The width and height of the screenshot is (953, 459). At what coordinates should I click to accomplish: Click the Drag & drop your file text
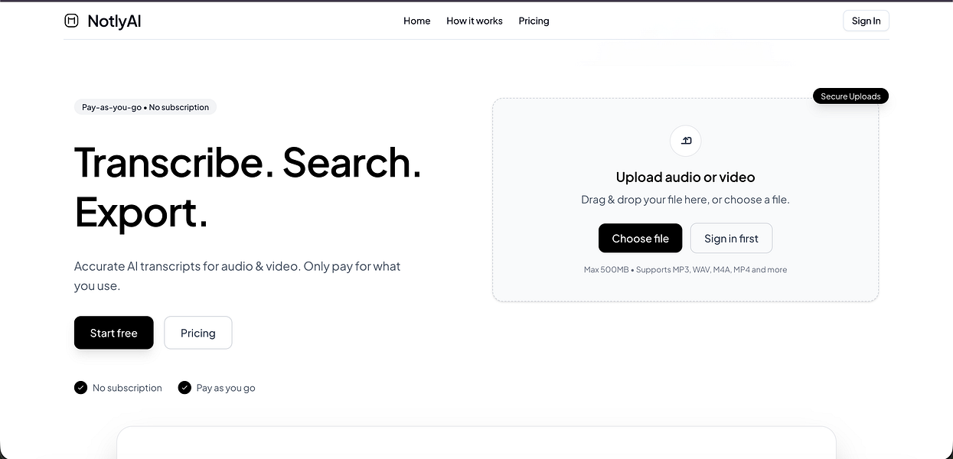click(685, 200)
